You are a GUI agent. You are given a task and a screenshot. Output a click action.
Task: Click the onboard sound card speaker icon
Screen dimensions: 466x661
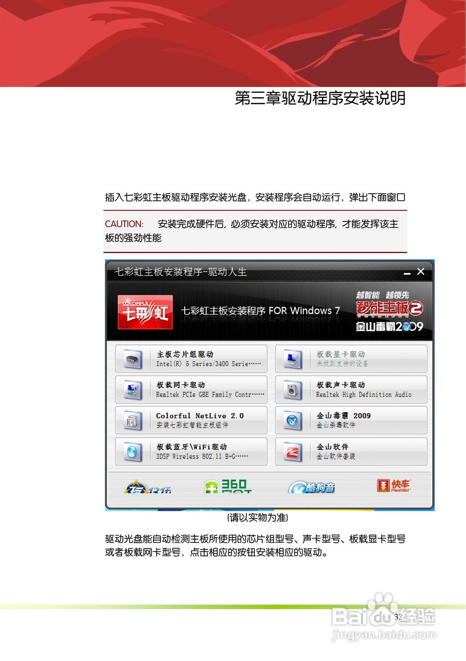point(293,390)
